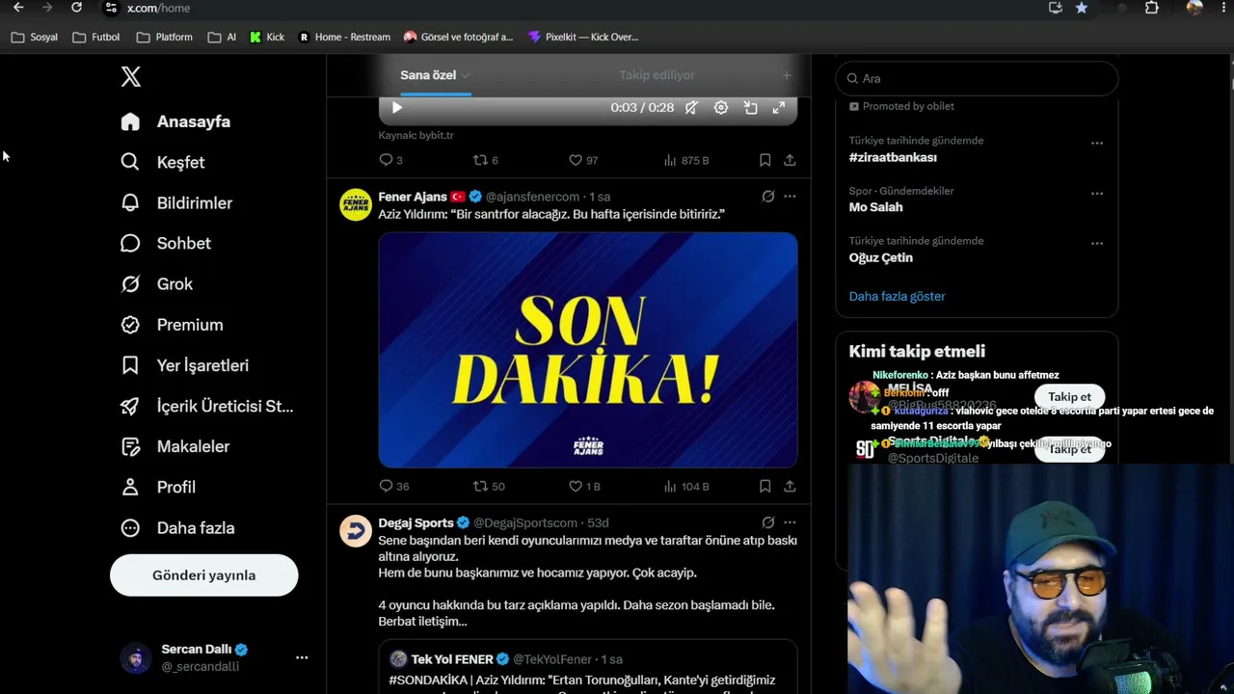
Task: Open the #ziraatbankası trend
Action: pyautogui.click(x=893, y=158)
